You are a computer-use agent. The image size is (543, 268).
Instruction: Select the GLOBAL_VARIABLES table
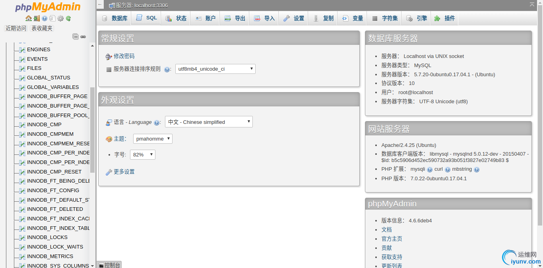[x=53, y=87]
